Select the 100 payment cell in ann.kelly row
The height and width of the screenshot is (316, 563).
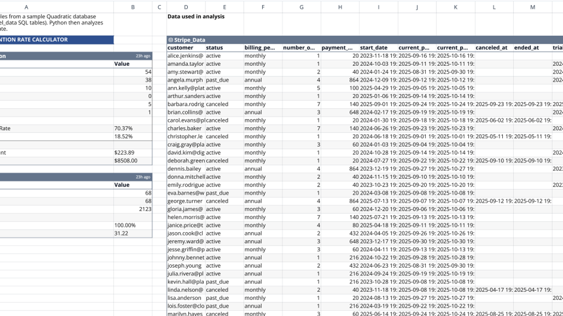pos(340,88)
